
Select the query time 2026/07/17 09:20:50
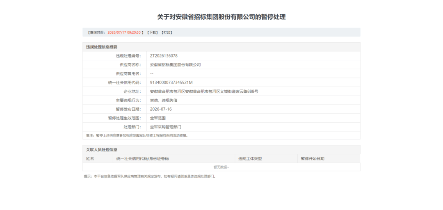click(x=124, y=32)
